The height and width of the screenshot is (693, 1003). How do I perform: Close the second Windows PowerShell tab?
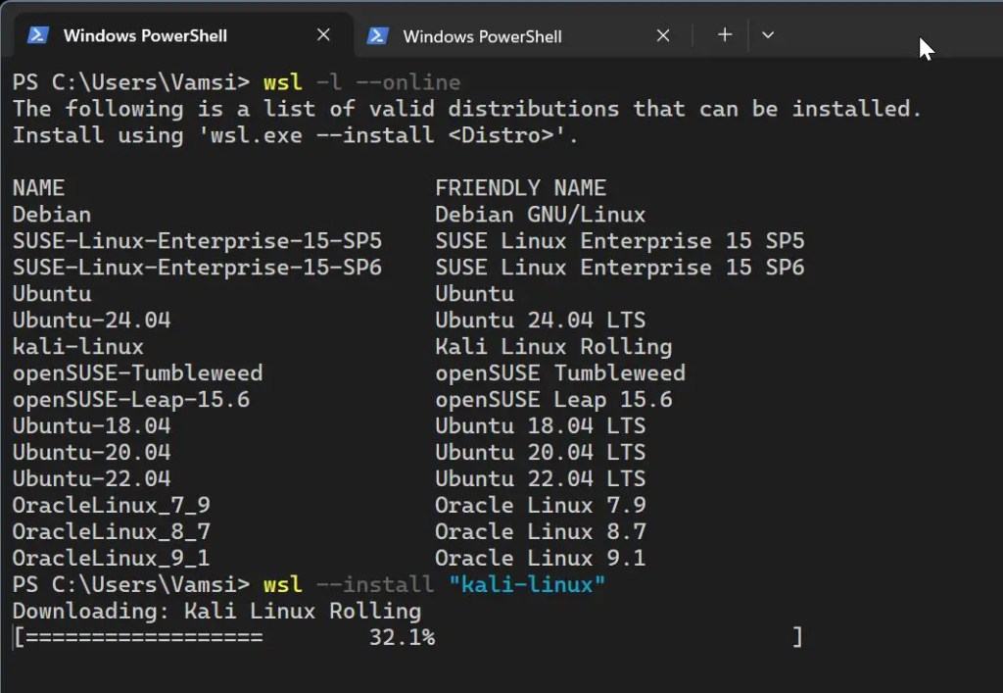[662, 35]
